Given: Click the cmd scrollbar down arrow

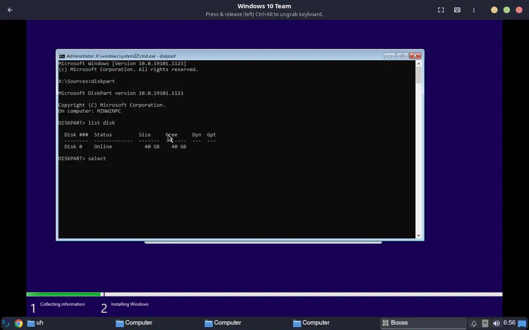Looking at the screenshot, I should [419, 236].
